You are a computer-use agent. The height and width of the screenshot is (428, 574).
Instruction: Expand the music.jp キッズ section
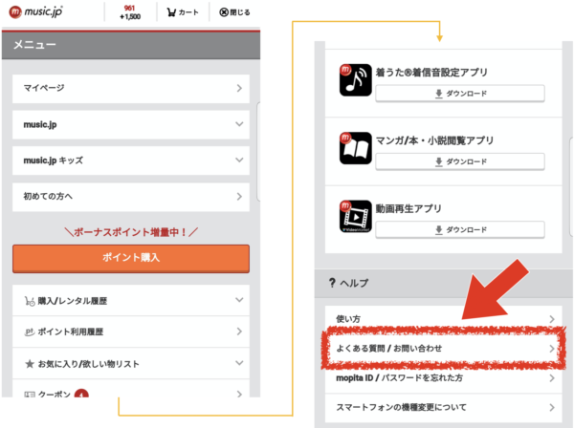[131, 160]
